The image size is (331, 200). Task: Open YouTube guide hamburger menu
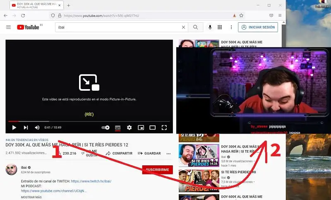8,27
